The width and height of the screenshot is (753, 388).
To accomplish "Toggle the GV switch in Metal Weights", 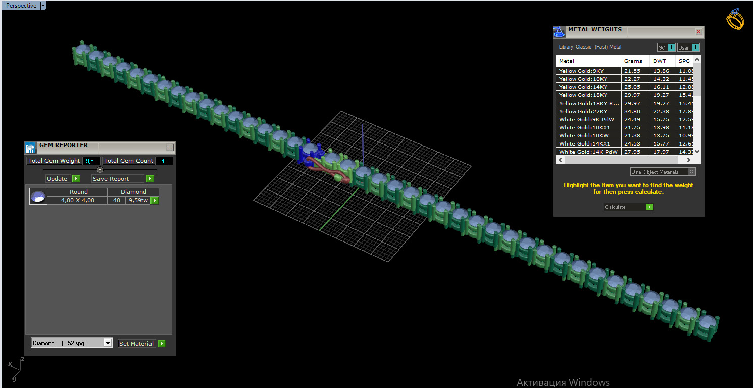I will [x=666, y=47].
